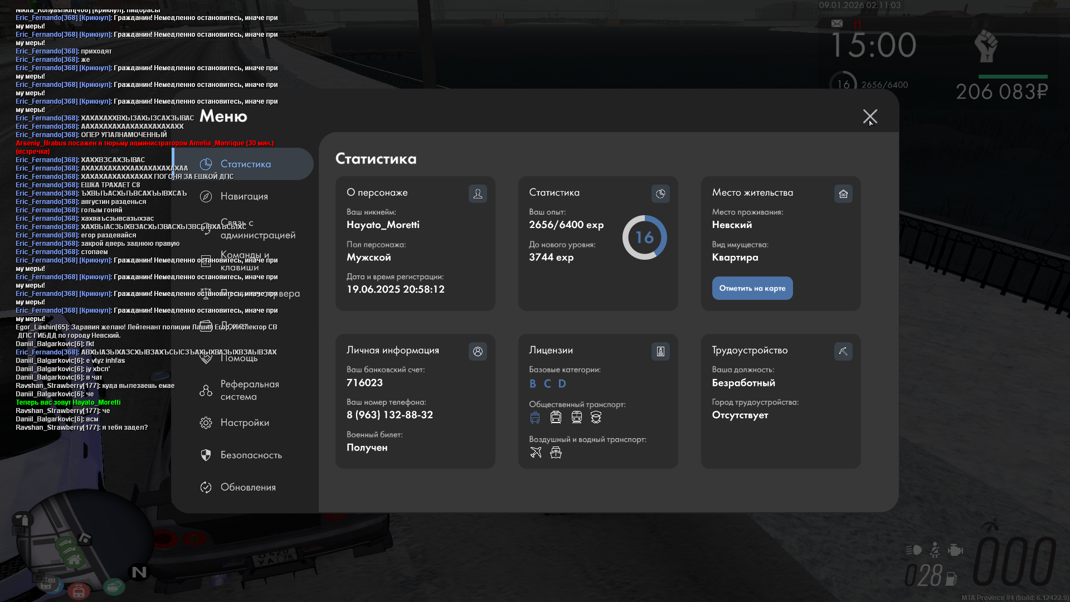Image resolution: width=1070 pixels, height=602 pixels.
Task: Click the airplane license icon
Action: tap(536, 453)
